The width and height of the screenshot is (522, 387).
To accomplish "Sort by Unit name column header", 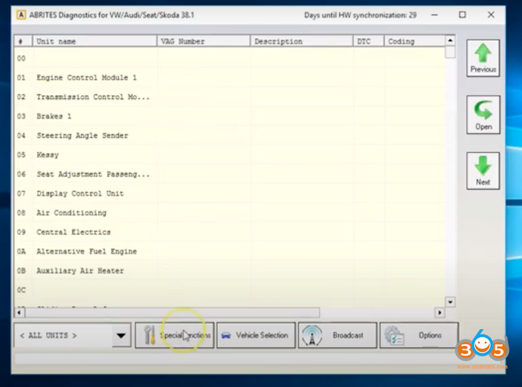I will (x=95, y=41).
